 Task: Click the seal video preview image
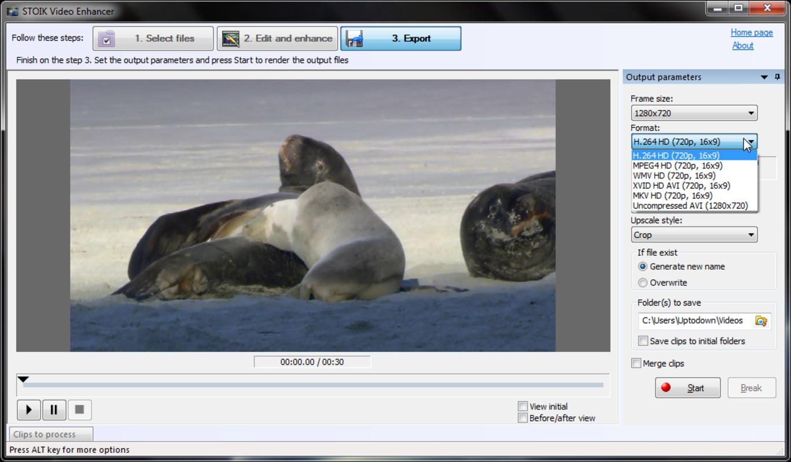[312, 215]
